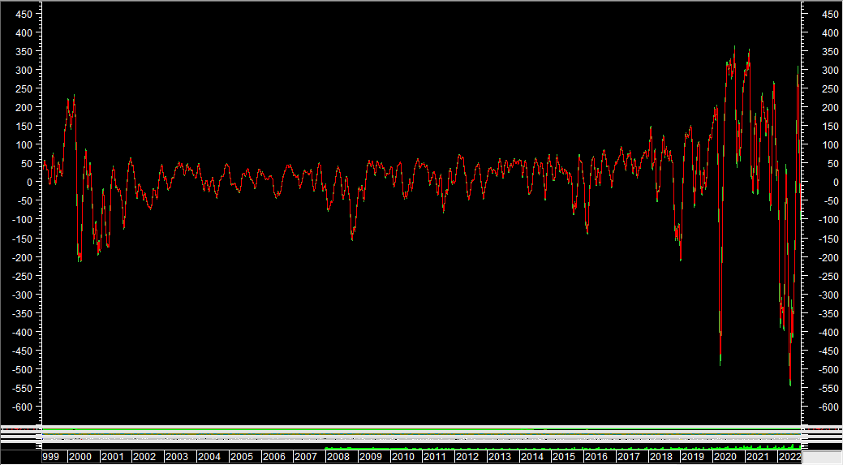Select the 2004 year marker
This screenshot has width=843, height=465.
click(x=209, y=457)
